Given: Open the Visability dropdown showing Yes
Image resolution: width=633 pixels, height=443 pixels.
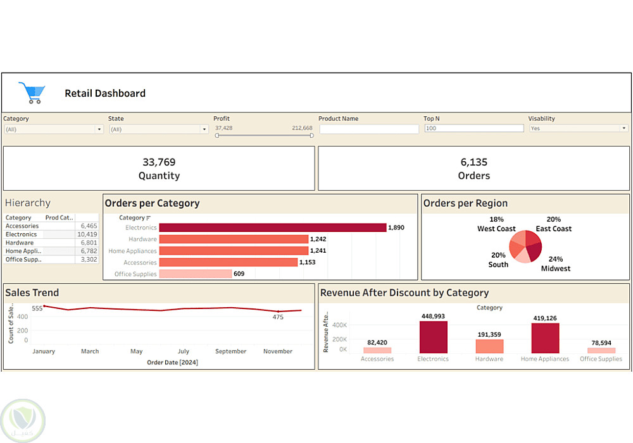Looking at the screenshot, I should tap(579, 128).
